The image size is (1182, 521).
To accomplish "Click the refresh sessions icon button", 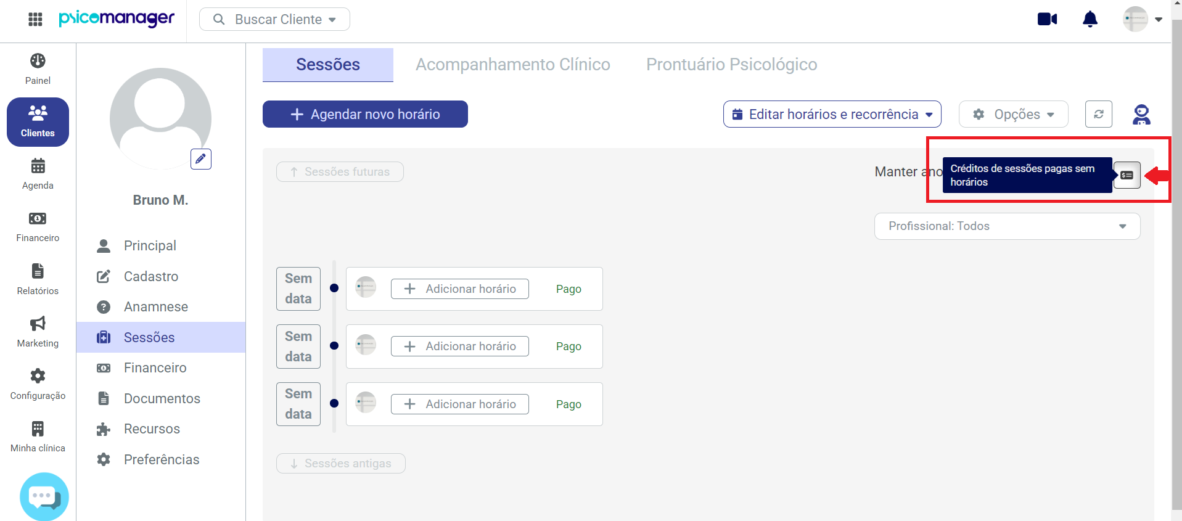I will (1098, 114).
